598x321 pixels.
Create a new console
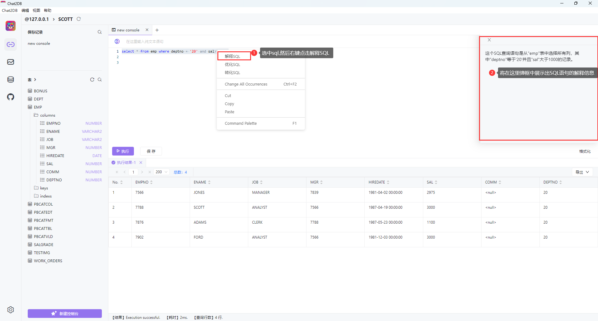[x=65, y=314]
